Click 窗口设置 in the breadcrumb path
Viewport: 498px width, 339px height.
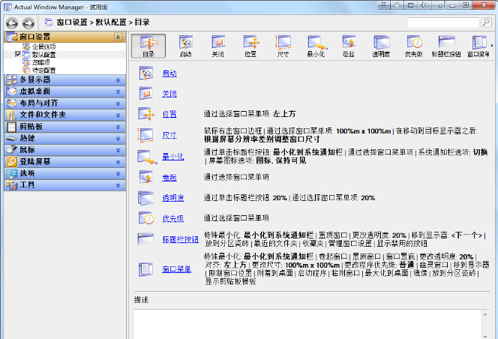pos(72,22)
